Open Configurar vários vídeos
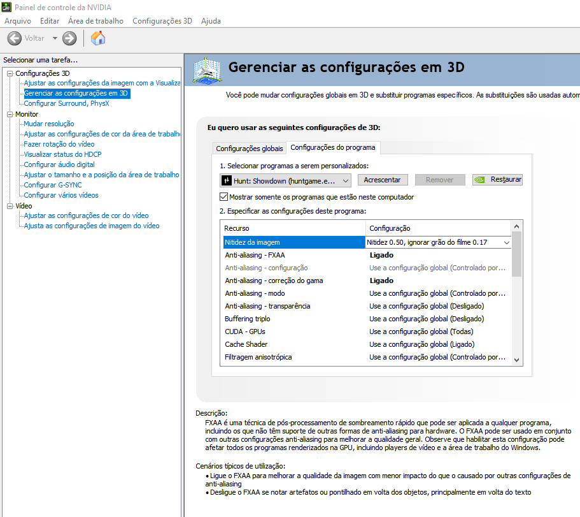The width and height of the screenshot is (580, 517). point(61,195)
